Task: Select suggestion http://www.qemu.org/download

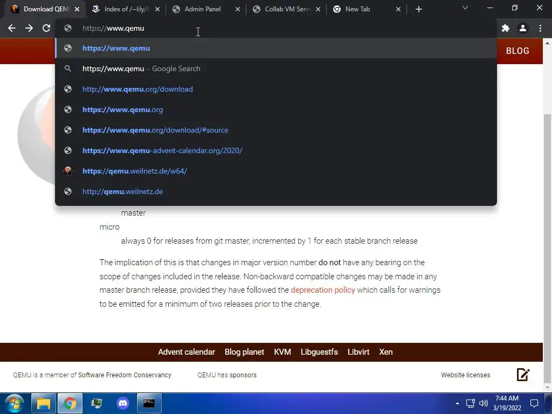Action: click(x=276, y=89)
